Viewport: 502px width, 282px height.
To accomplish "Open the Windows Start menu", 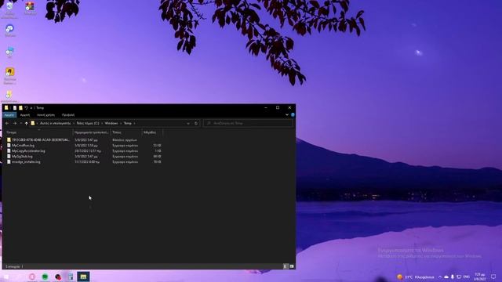I will [x=6, y=277].
